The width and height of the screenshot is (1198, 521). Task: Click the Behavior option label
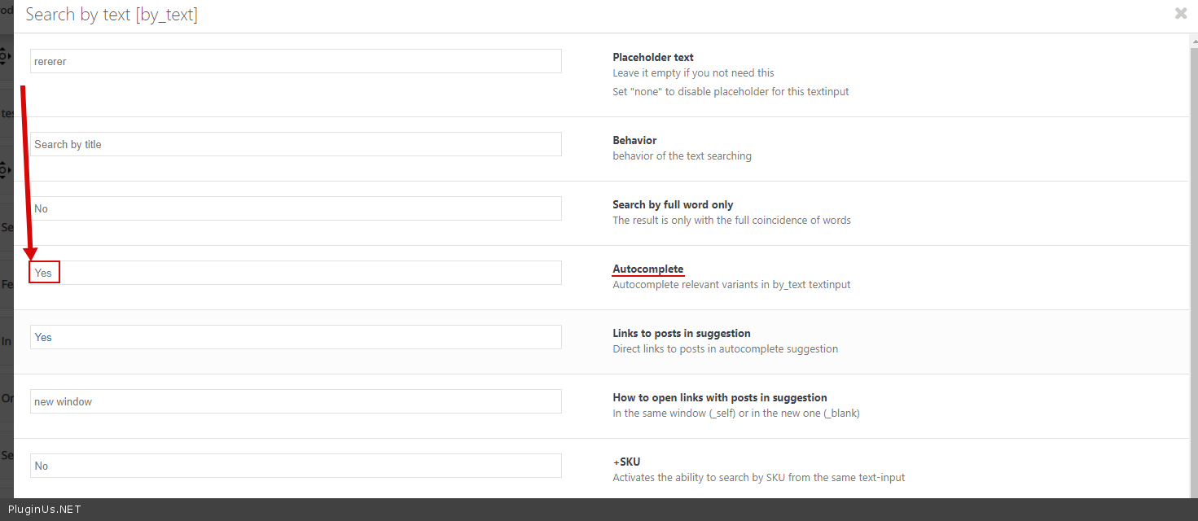pos(634,140)
